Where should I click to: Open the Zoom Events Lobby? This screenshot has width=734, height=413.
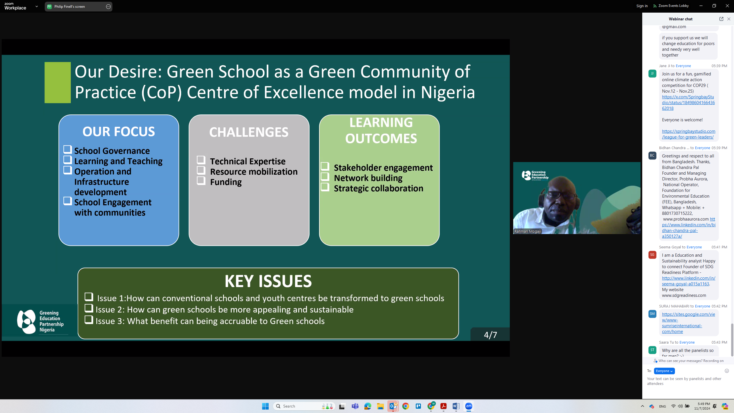[671, 6]
